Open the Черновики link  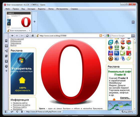point(16,43)
